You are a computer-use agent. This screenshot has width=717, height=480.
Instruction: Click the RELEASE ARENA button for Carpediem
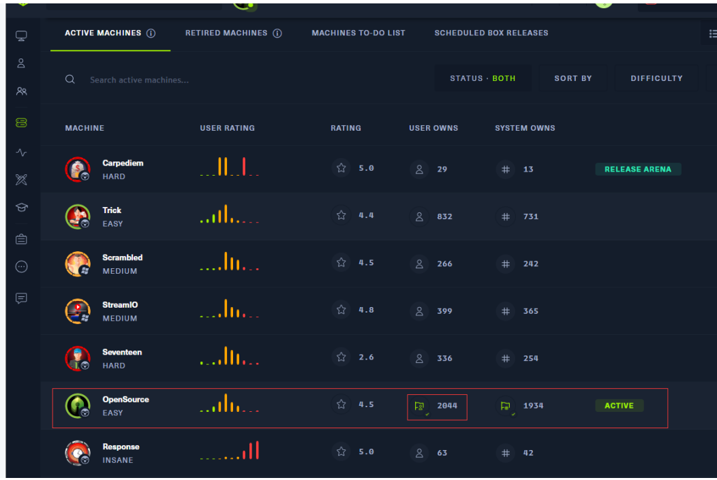point(638,169)
